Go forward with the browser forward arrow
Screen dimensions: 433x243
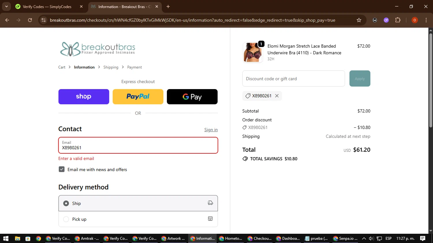tap(18, 20)
